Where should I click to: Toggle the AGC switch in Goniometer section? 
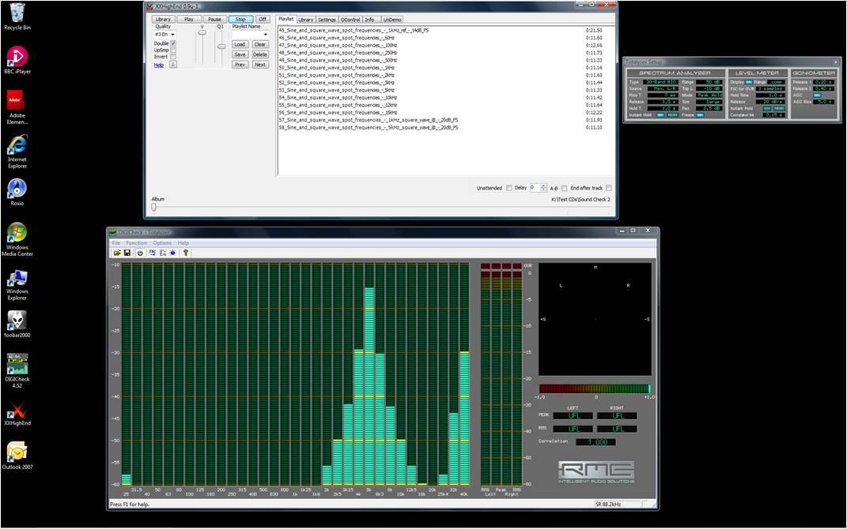coord(817,95)
